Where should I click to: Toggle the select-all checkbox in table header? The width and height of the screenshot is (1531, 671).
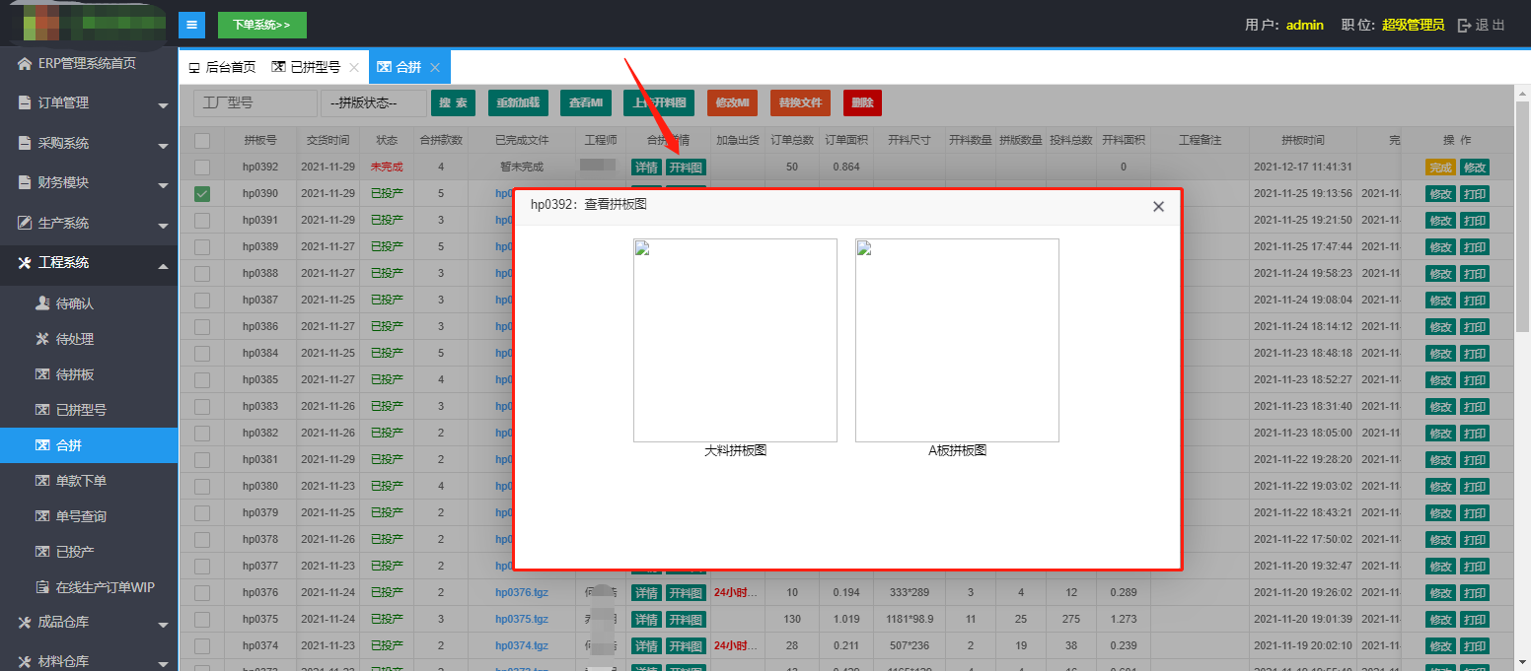point(202,140)
